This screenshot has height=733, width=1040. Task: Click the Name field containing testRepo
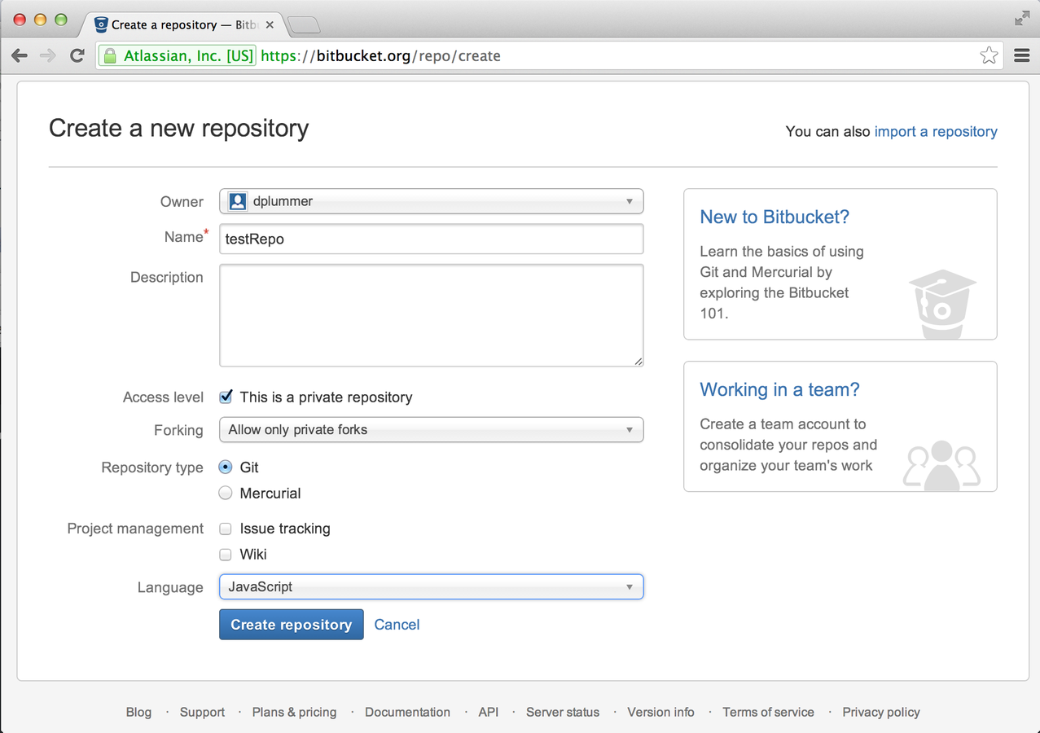[432, 239]
